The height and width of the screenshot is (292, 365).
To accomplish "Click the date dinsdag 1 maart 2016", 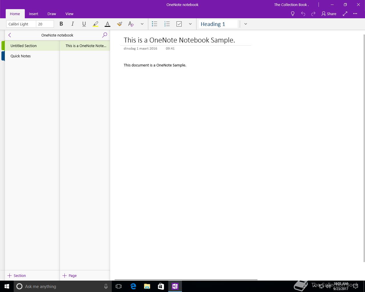I will pyautogui.click(x=140, y=48).
